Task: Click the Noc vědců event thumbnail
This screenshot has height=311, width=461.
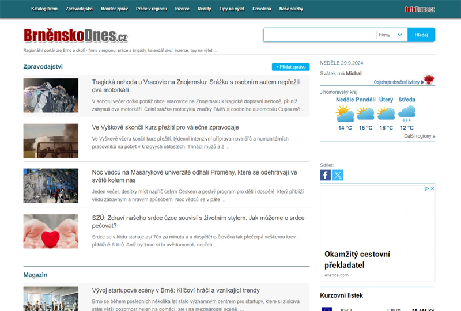Action: pyautogui.click(x=51, y=185)
